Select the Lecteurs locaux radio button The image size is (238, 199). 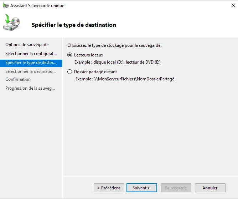pyautogui.click(x=70, y=55)
